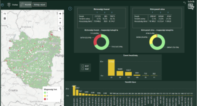The image size is (197, 106).
Task: Open the round help icon beside the map
Action: tap(70, 9)
